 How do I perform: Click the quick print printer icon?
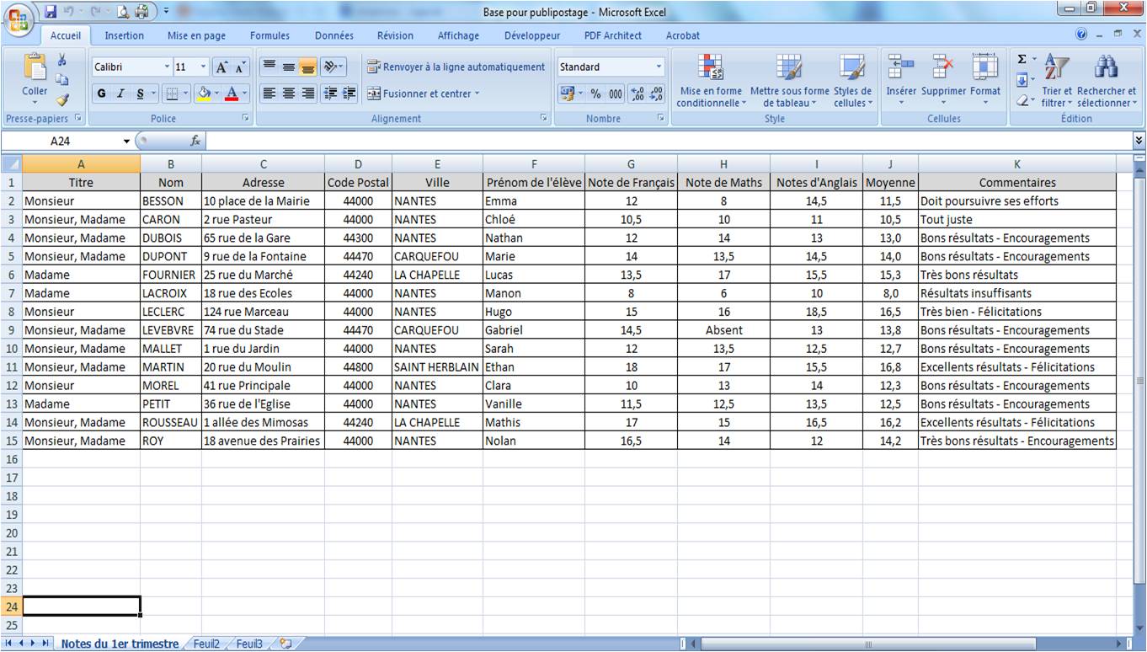click(141, 12)
